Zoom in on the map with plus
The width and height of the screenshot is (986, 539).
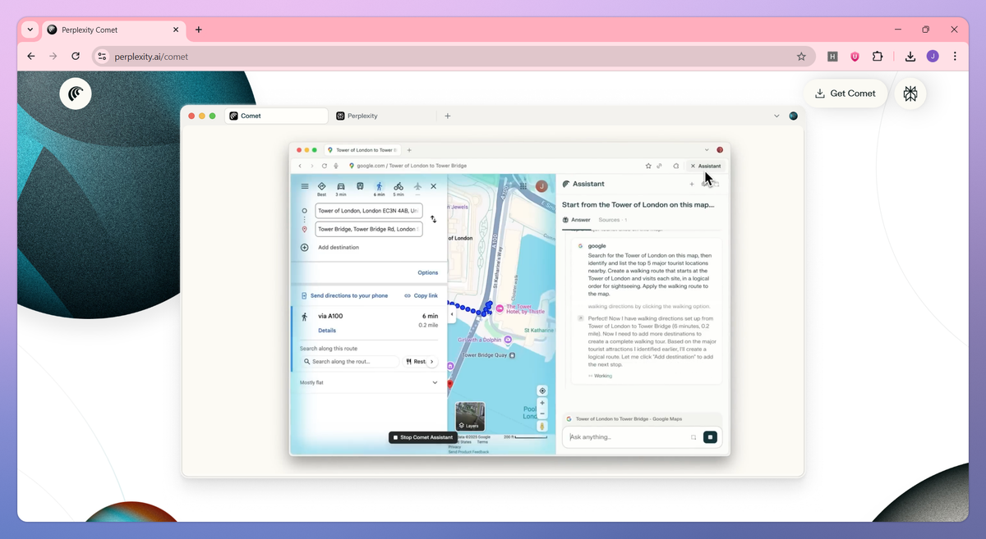point(542,404)
